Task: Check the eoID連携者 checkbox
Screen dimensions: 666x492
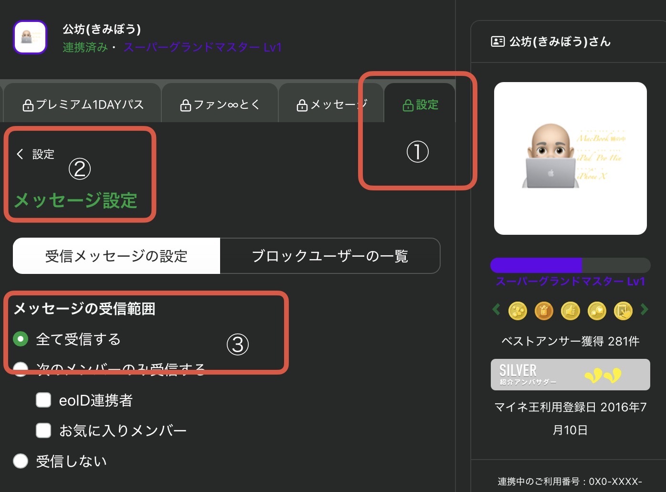Action: (43, 400)
